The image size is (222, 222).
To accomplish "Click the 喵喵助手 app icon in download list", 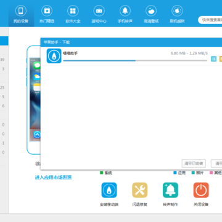I will (54, 55).
